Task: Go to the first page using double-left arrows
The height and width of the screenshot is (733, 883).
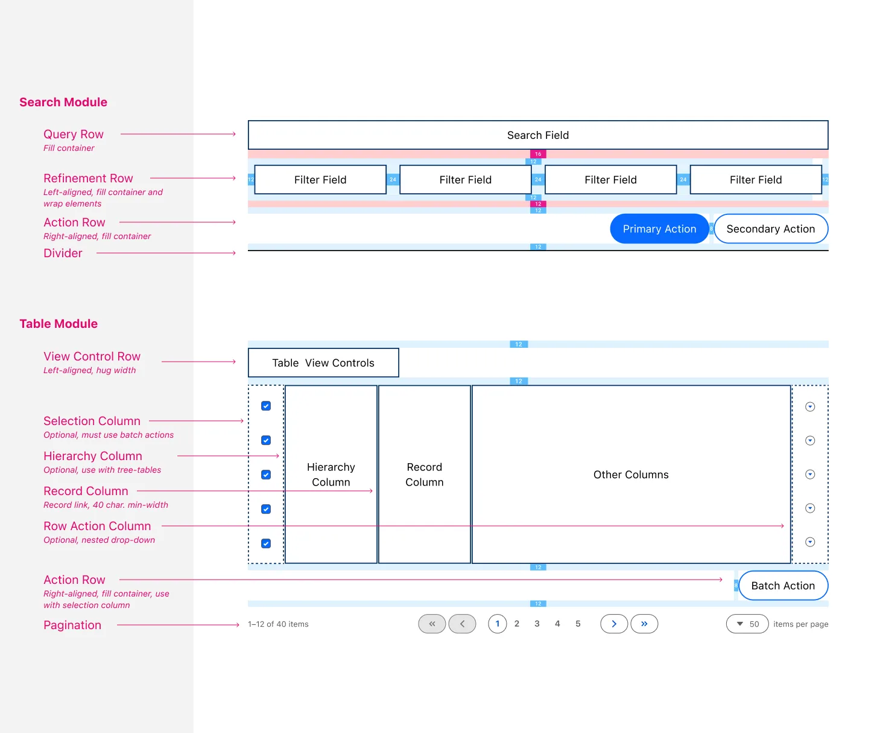Action: 432,624
